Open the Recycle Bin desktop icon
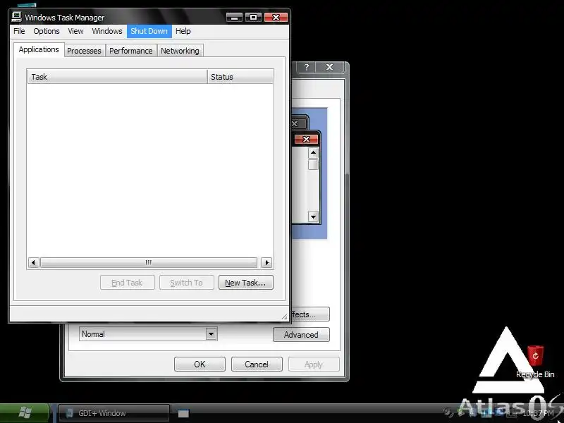 535,362
